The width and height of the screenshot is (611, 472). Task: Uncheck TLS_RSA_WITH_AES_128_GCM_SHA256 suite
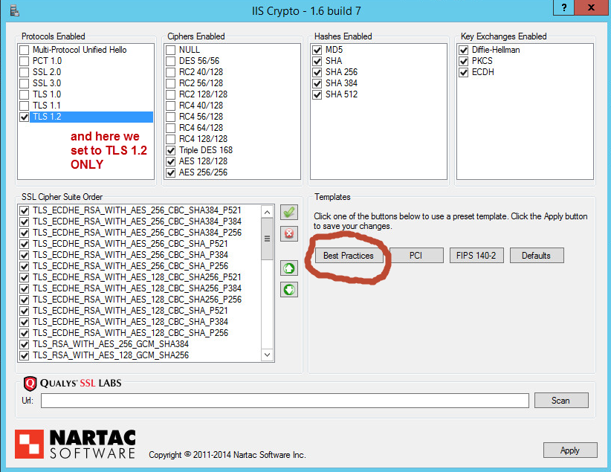coord(25,355)
